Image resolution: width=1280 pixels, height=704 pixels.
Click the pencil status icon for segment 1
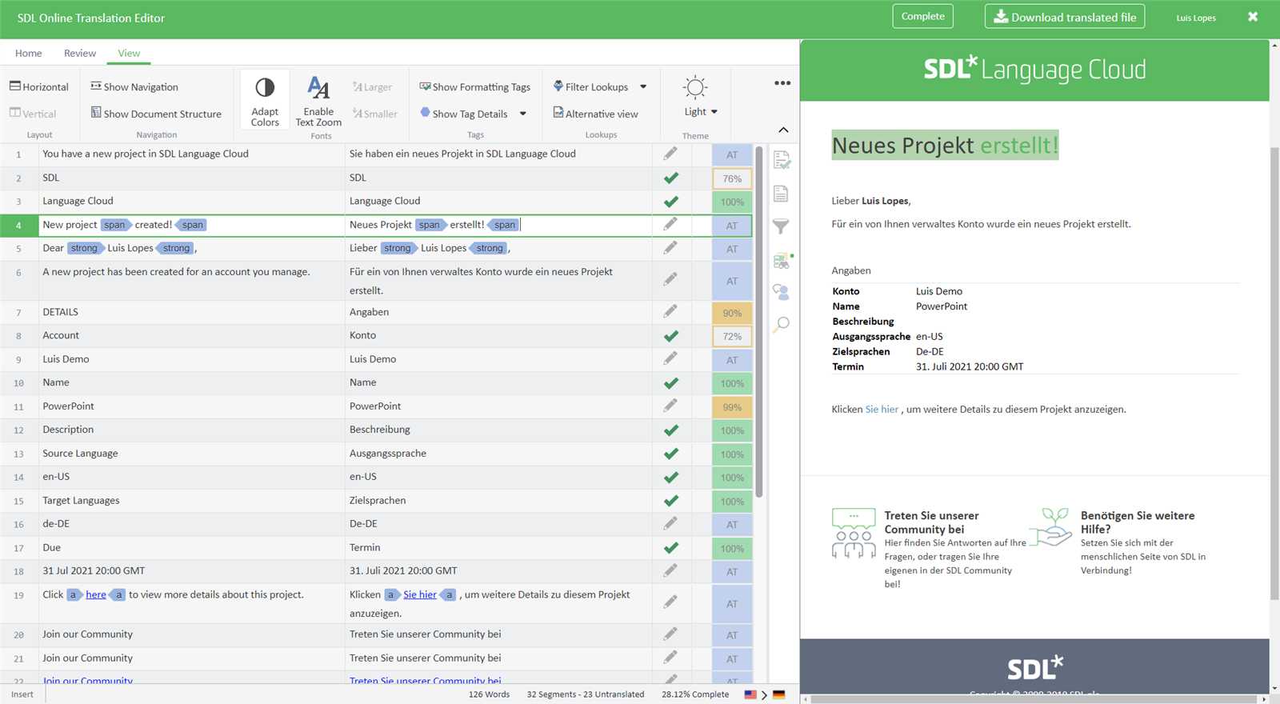coord(670,154)
